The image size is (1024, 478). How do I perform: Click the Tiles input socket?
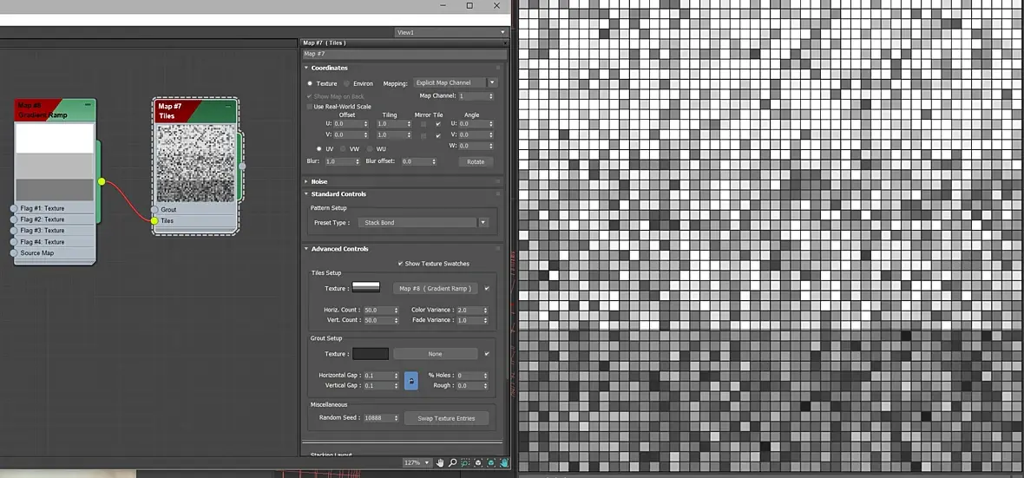[154, 220]
